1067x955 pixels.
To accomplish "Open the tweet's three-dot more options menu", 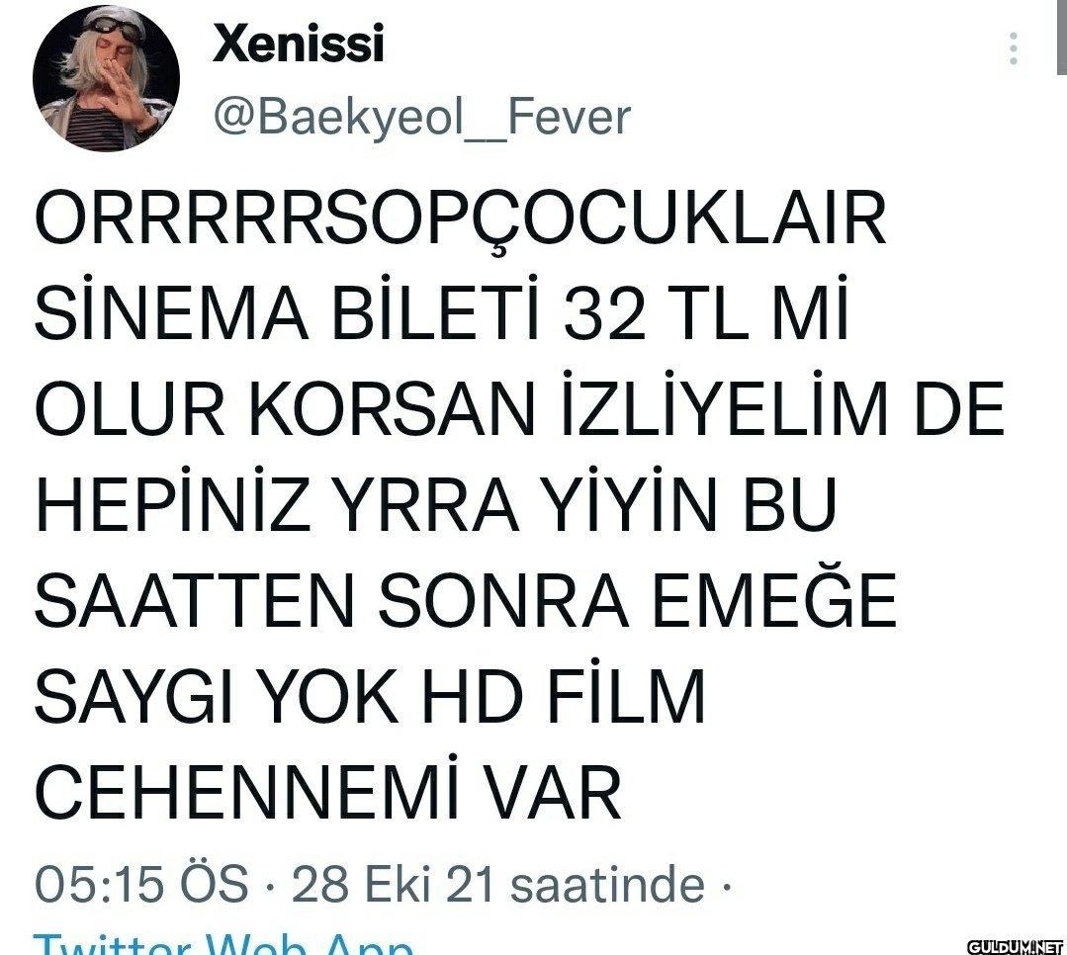I will [1014, 48].
